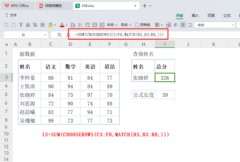Switch to the 开始 ribbon tab
240x162 pixels.
coord(180,15)
